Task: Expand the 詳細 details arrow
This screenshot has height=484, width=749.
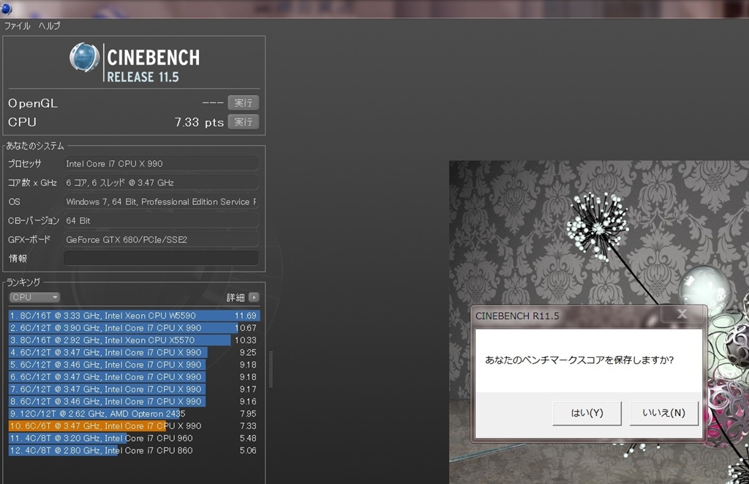Action: (254, 297)
